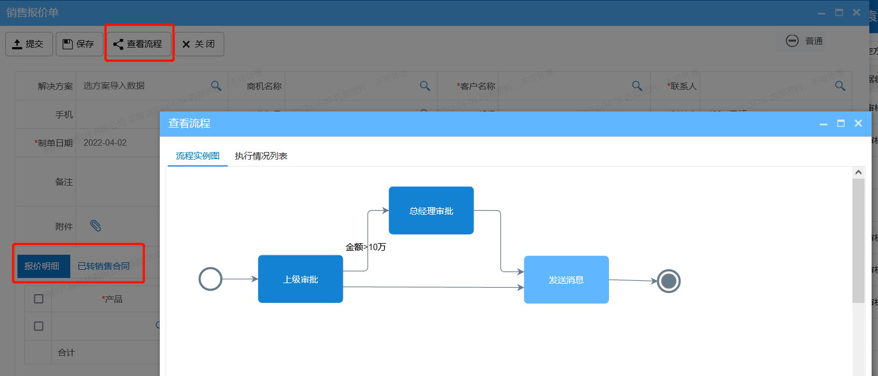The width and height of the screenshot is (878, 376).
Task: Tick the second row checkbox in the table
Action: [38, 326]
